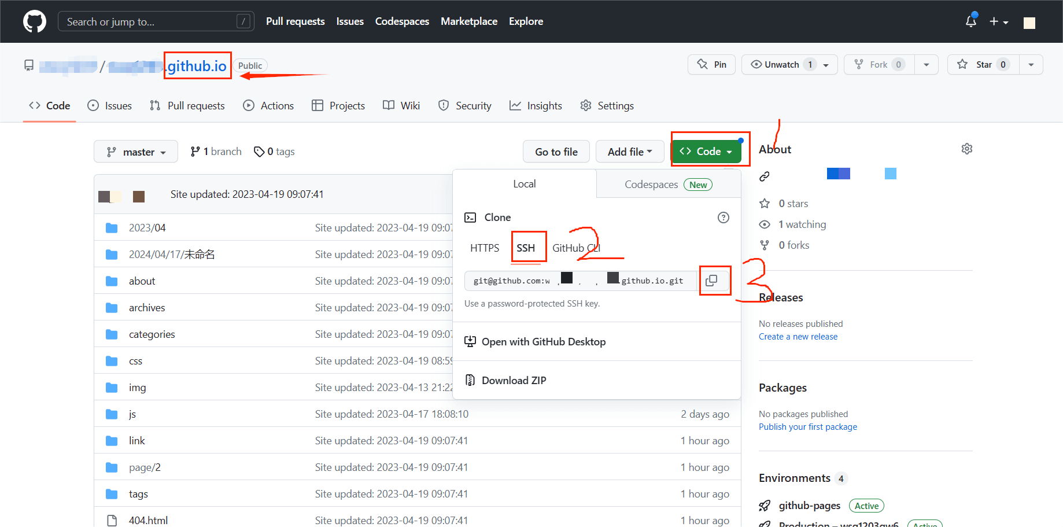The height and width of the screenshot is (527, 1063).
Task: View the 1 branch link
Action: [216, 152]
